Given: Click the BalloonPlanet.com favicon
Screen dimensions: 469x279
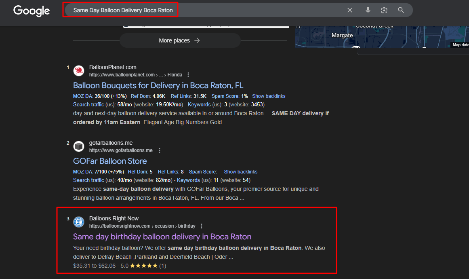Looking at the screenshot, I should (79, 71).
